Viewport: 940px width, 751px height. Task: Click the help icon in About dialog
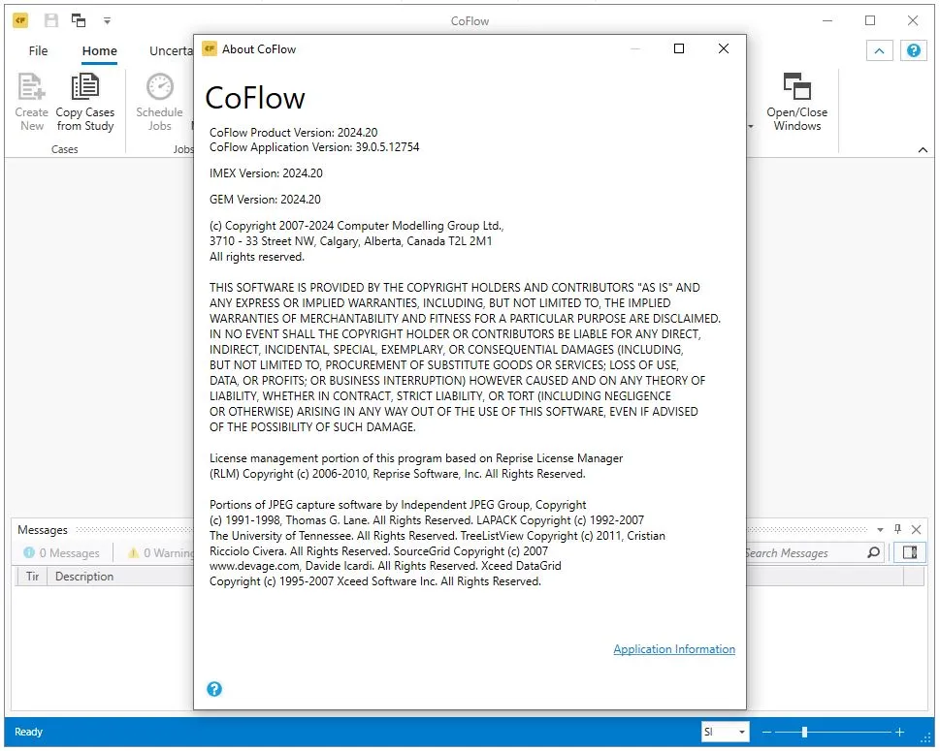click(214, 689)
